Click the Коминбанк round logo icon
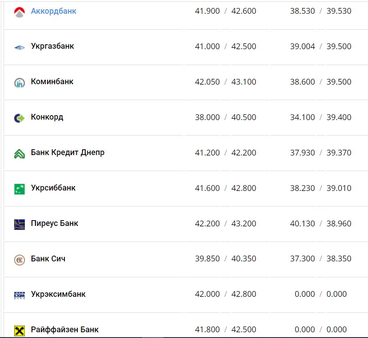Image resolution: width=368 pixels, height=338 pixels. (20, 82)
